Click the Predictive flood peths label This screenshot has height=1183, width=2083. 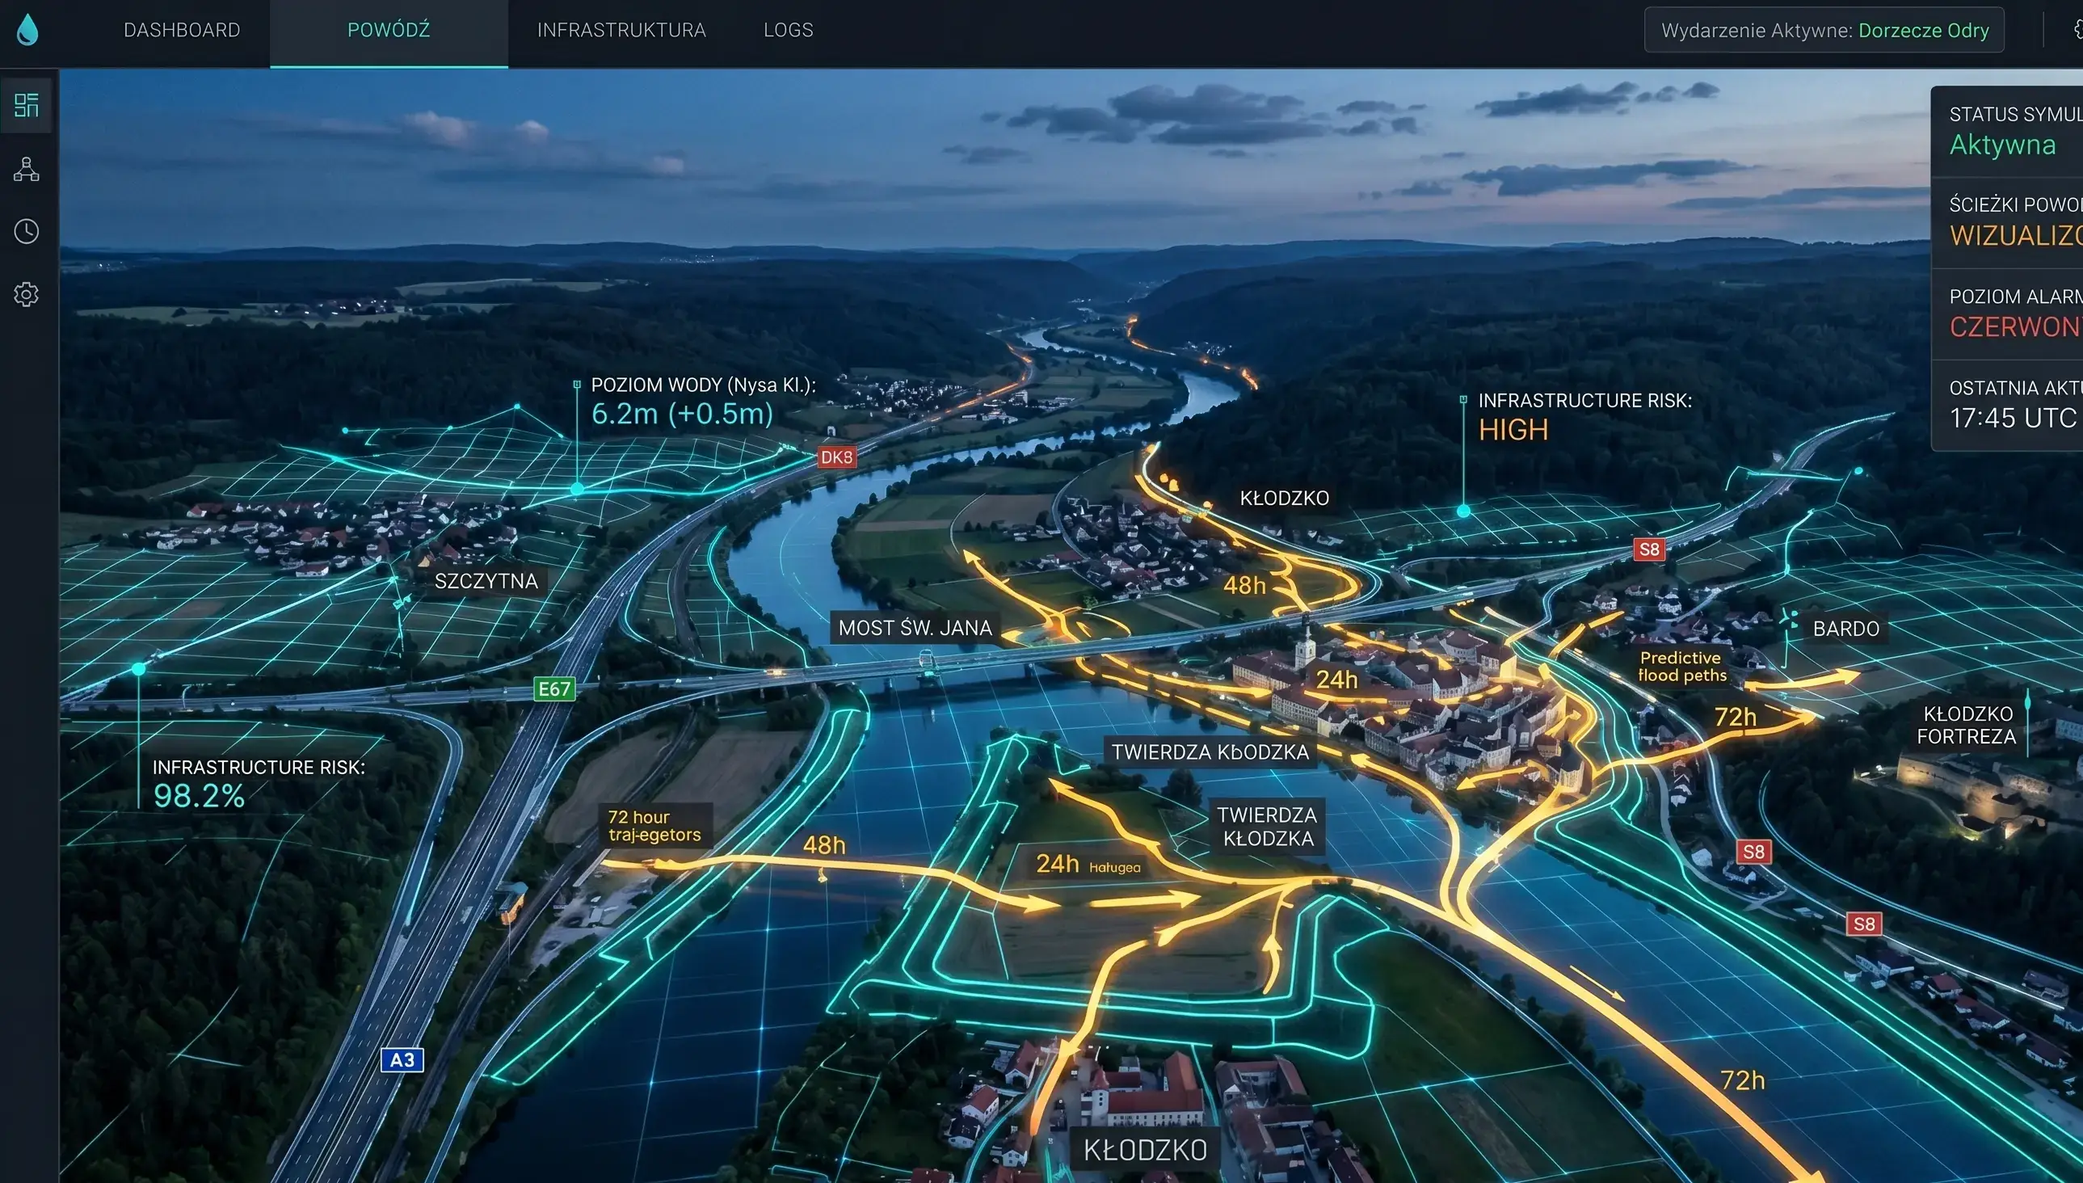(x=1681, y=667)
